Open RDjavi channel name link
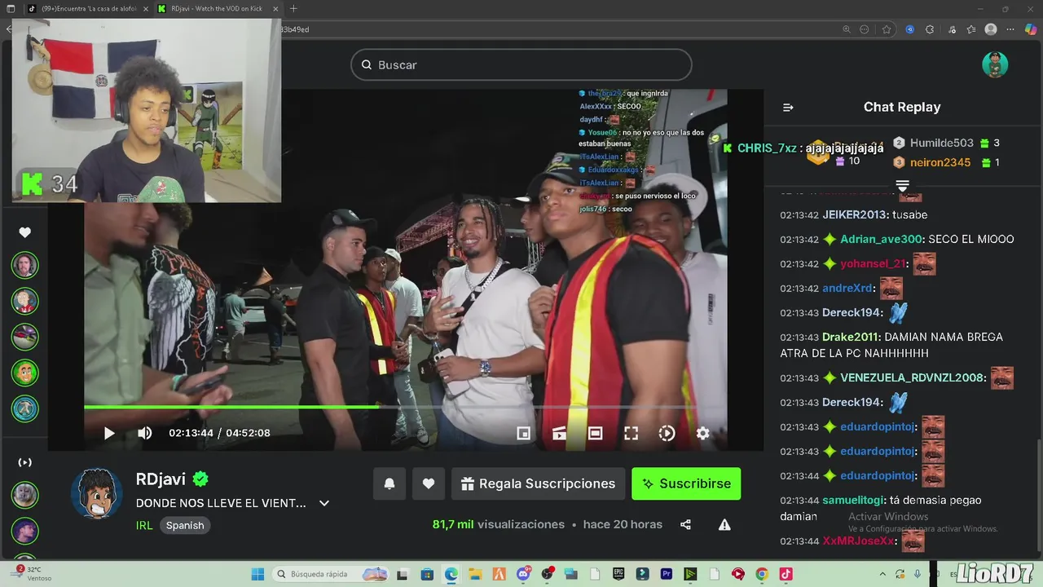The image size is (1043, 587). pos(161,479)
